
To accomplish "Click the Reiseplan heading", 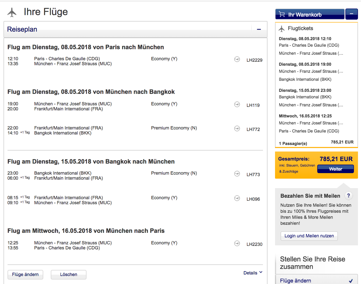I will tap(22, 29).
